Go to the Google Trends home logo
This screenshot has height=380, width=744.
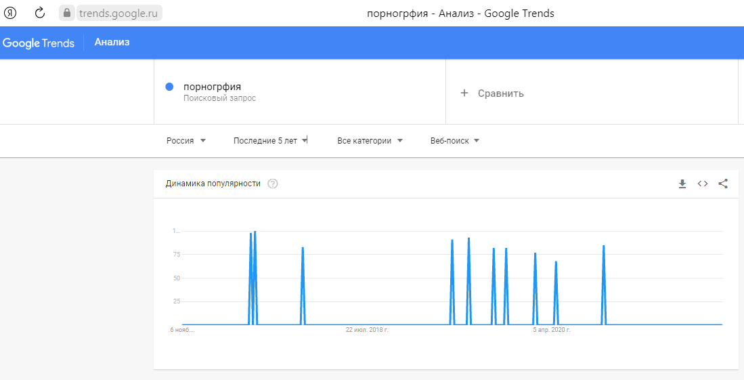(x=39, y=43)
